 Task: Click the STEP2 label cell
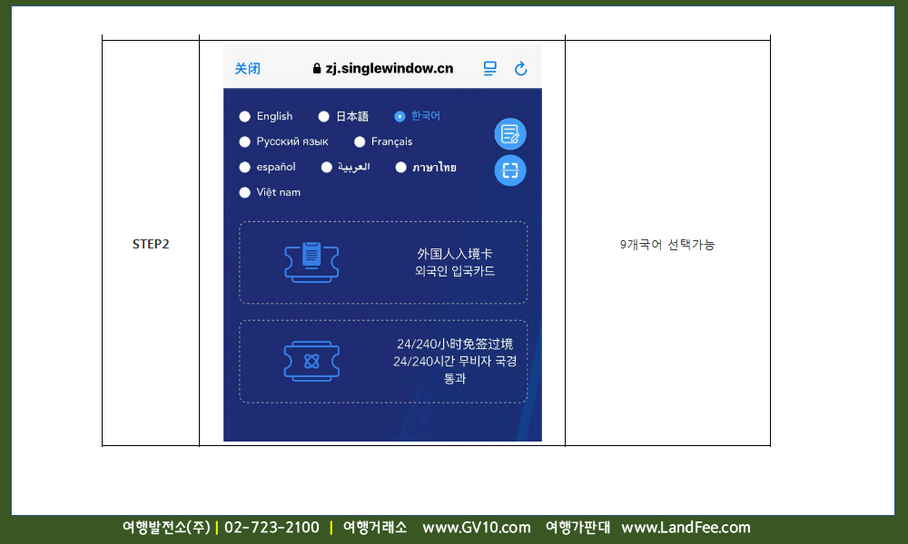151,244
